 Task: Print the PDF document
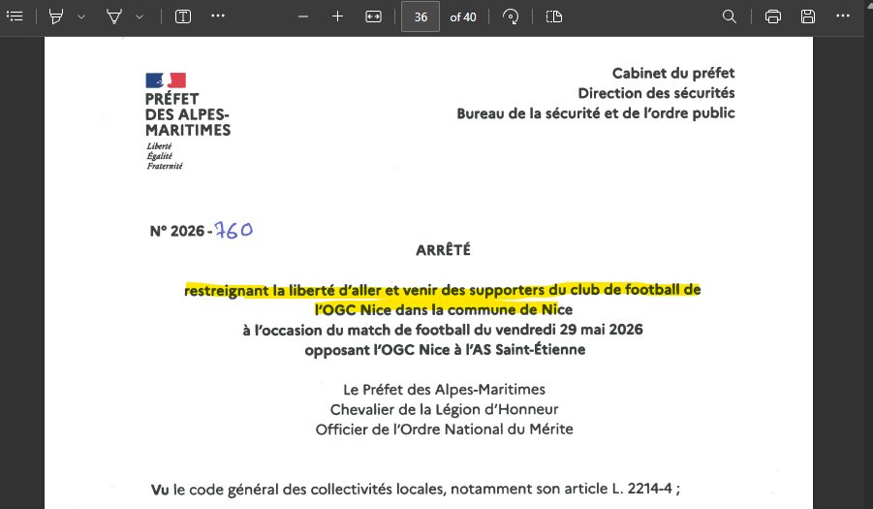coord(773,16)
